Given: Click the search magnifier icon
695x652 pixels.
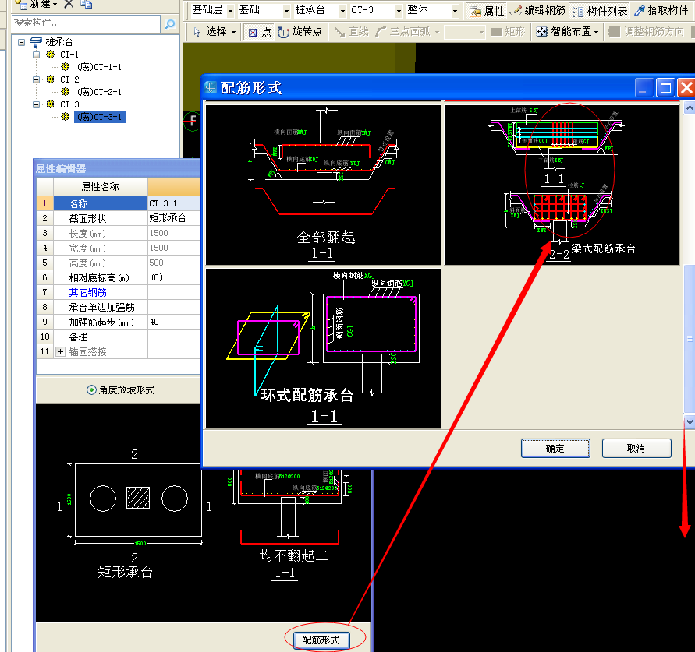Looking at the screenshot, I should [170, 24].
